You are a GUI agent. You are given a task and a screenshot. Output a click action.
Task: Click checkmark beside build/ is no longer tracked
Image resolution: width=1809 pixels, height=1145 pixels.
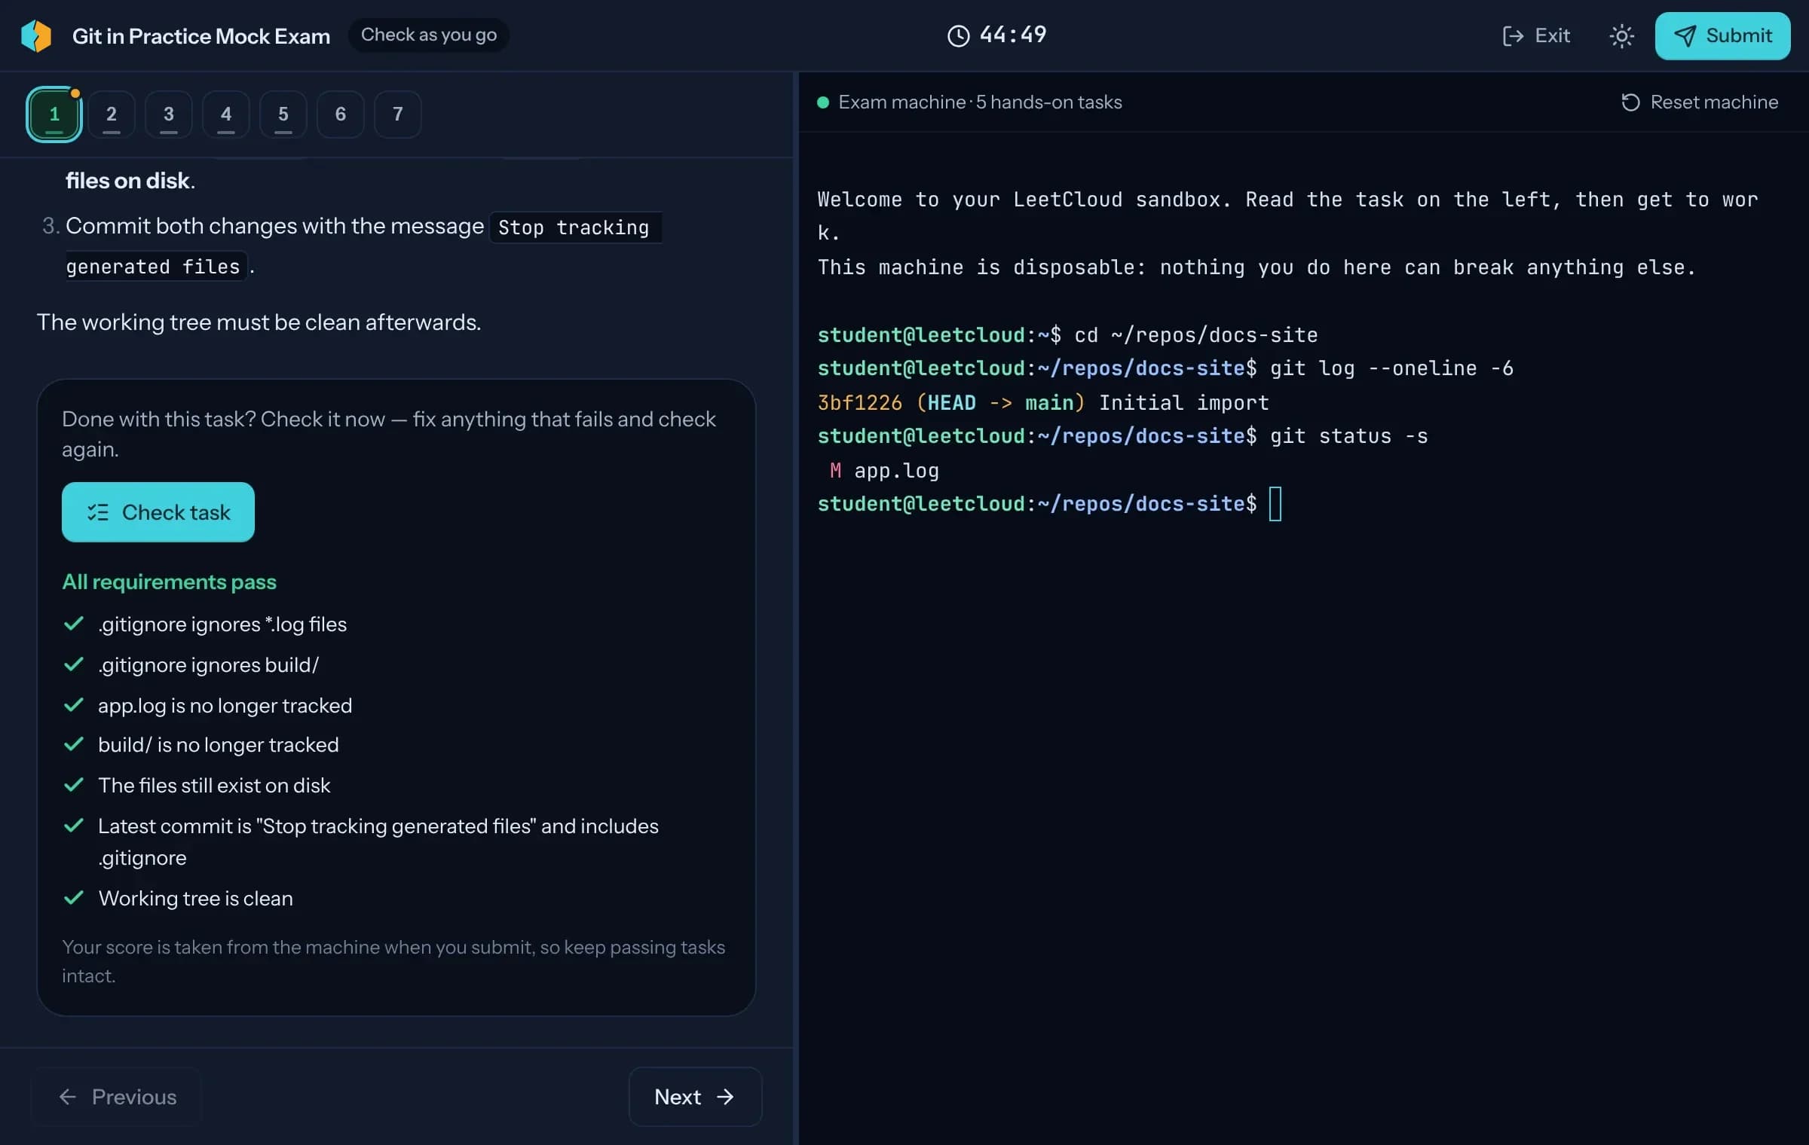click(74, 744)
